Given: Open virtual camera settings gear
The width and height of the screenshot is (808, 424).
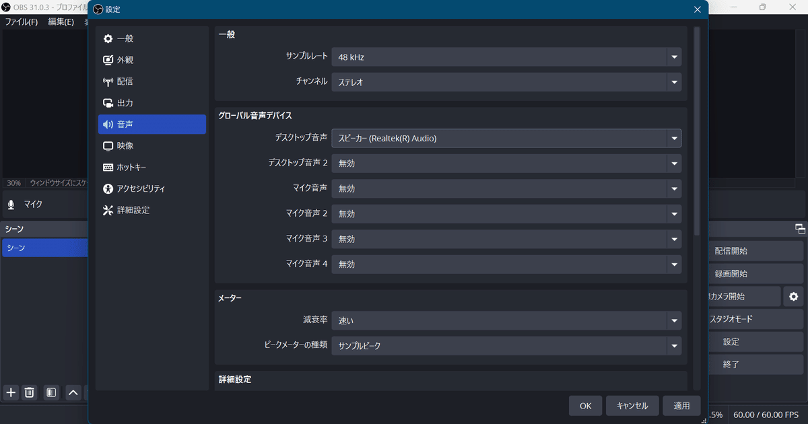Looking at the screenshot, I should click(793, 296).
